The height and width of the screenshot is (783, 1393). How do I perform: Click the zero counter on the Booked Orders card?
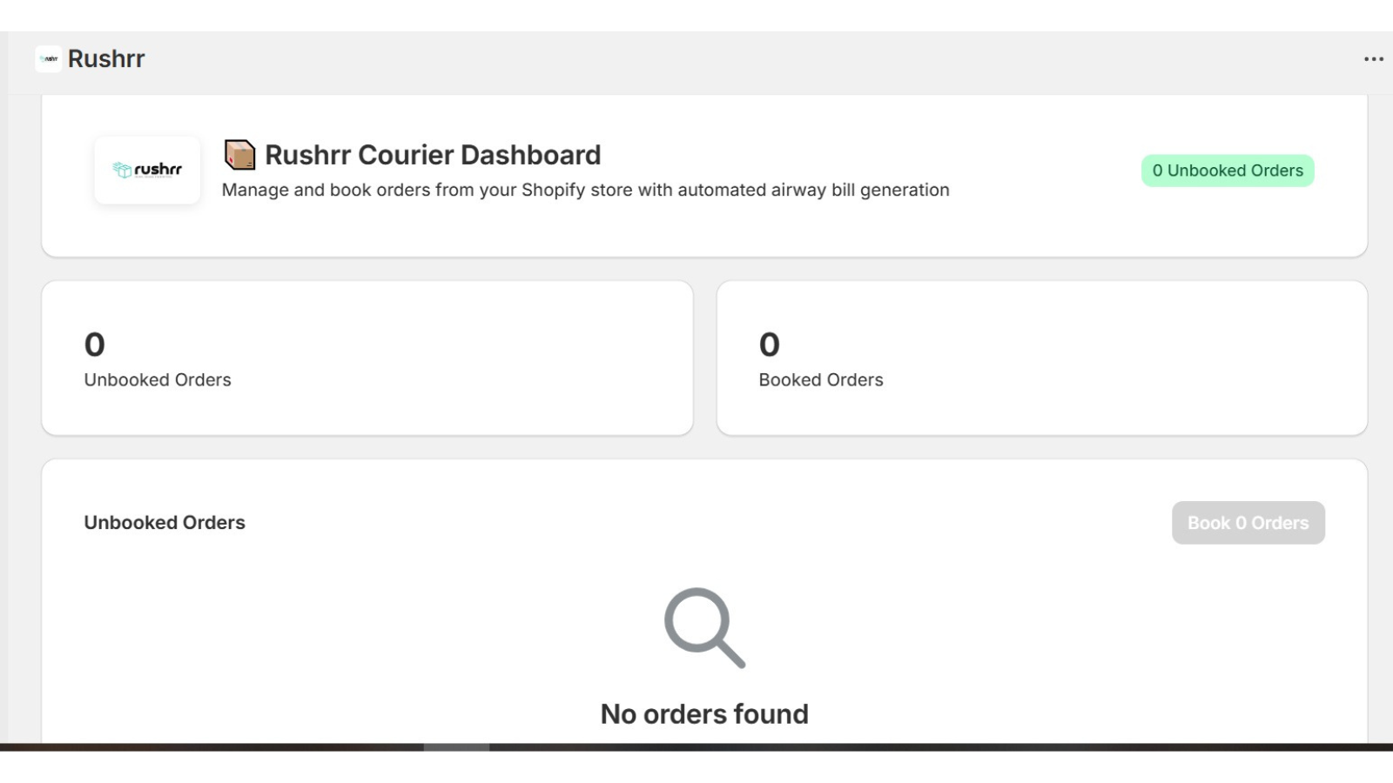(x=769, y=345)
